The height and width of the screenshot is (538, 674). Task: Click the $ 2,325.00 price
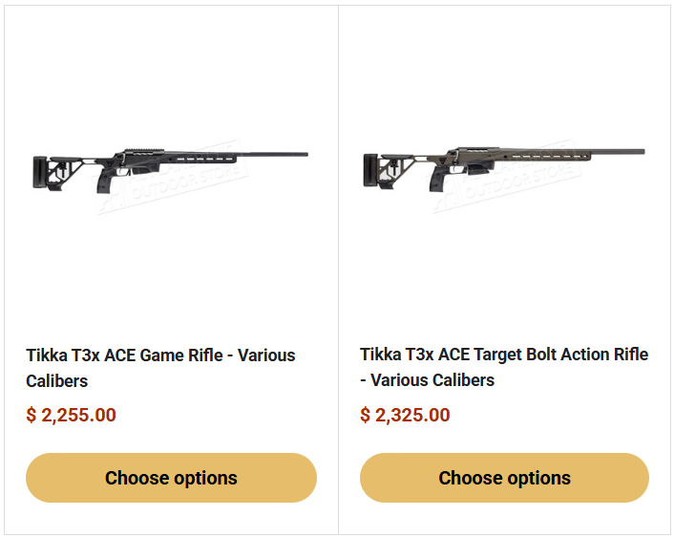405,416
